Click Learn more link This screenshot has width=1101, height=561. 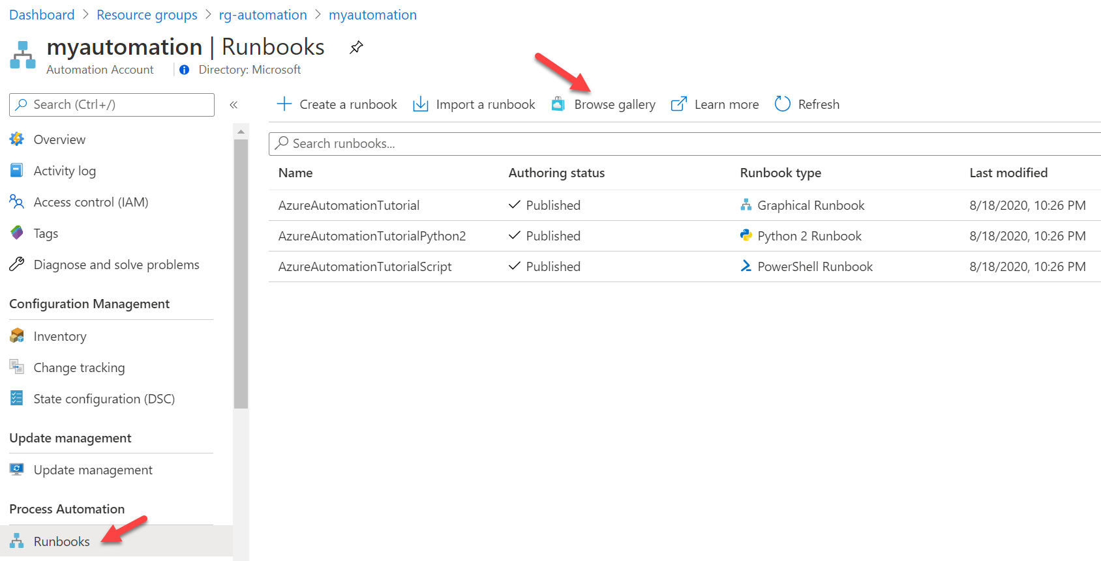[x=715, y=104]
